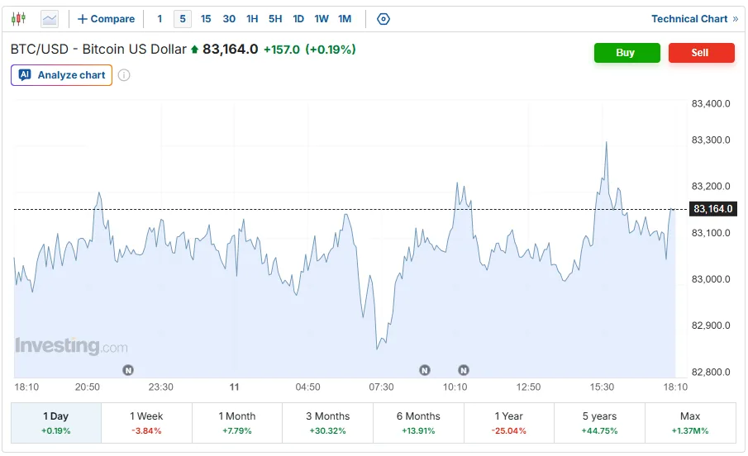This screenshot has width=748, height=456.
Task: Click the AI Analyze chart button
Action: [61, 75]
